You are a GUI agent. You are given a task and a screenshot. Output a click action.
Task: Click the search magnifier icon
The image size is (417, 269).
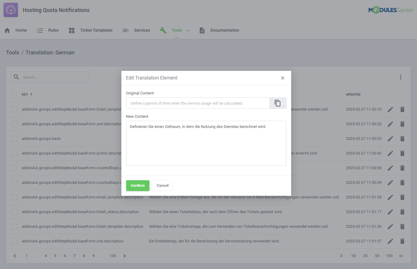(x=16, y=77)
